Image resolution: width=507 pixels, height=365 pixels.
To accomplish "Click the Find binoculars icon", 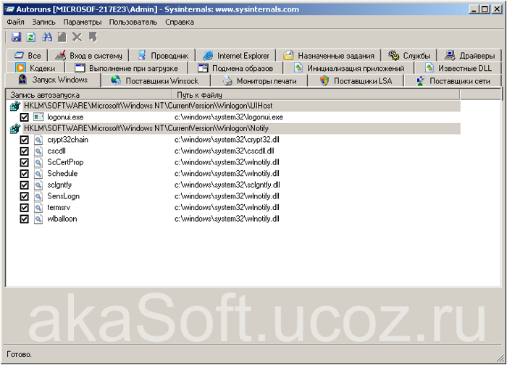I will tap(47, 37).
